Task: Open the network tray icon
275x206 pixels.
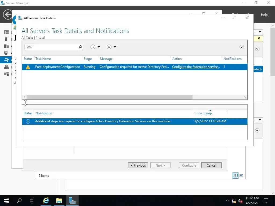Action: (234, 201)
